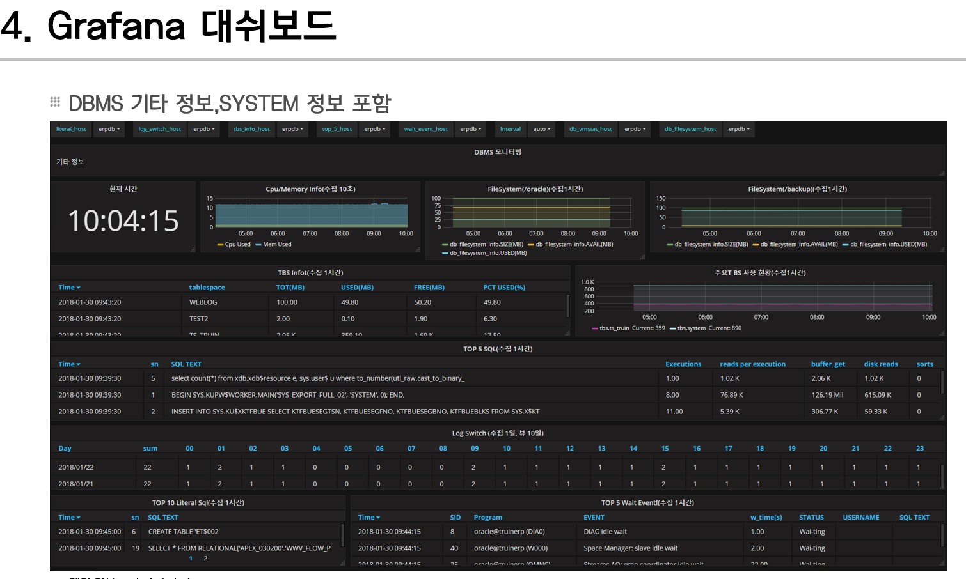The height and width of the screenshot is (579, 966).
Task: Sort TOP 5 SQL by buffer_get column
Action: [x=828, y=364]
